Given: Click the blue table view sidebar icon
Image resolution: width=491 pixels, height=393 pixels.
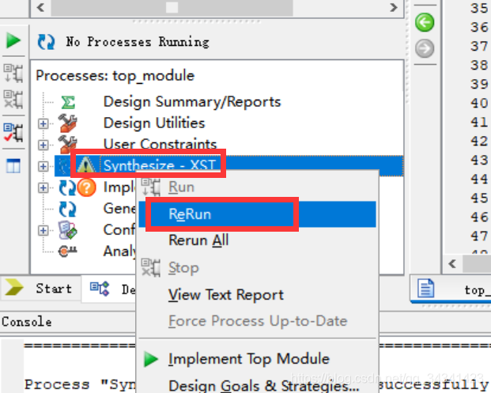Looking at the screenshot, I should click(13, 165).
